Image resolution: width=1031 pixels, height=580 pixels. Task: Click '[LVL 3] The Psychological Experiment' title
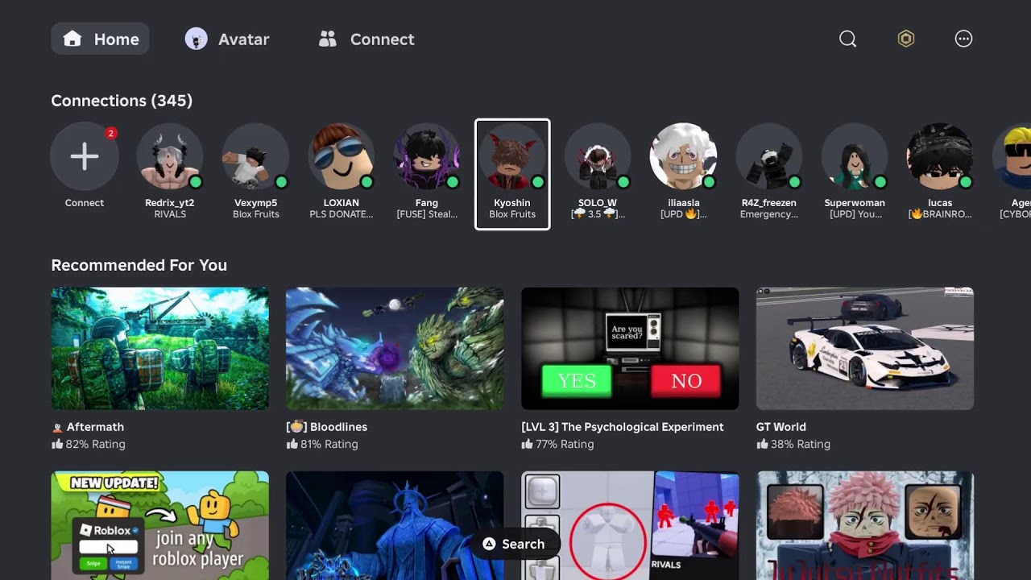point(623,427)
